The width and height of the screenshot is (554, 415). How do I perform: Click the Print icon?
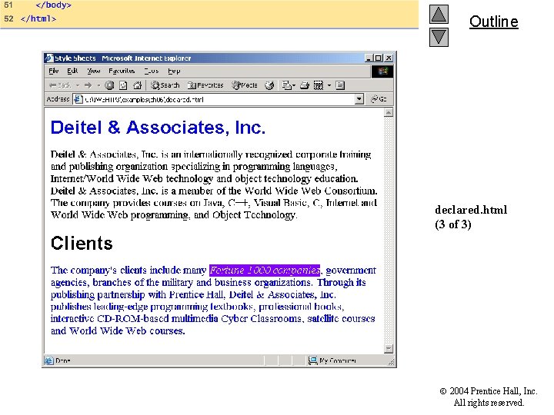coord(305,85)
